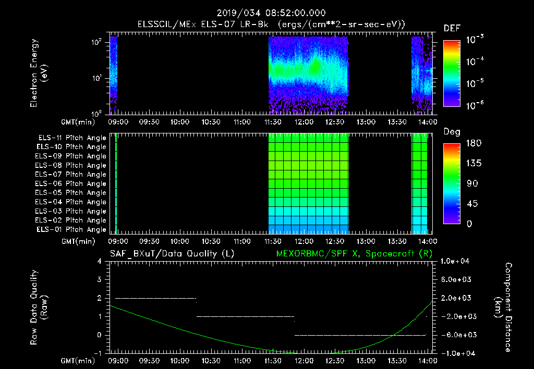
Task: Click the -1 tick on Raw Data Quality axis
Action: click(x=98, y=353)
